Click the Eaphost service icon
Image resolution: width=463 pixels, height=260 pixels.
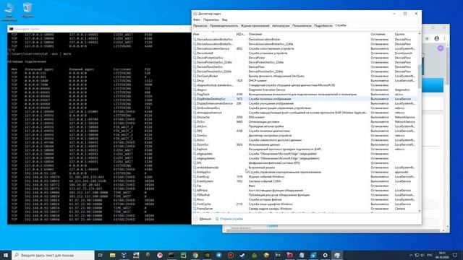[195, 149]
